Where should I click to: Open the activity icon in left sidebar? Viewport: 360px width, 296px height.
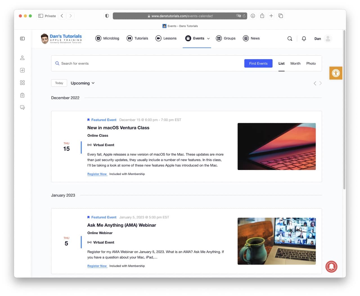click(x=22, y=70)
